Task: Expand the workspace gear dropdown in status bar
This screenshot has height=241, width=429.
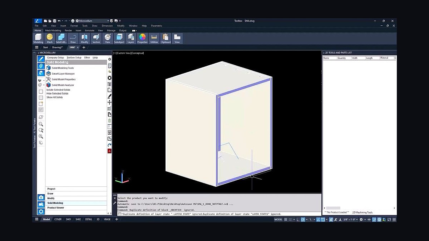Action: pos(365,220)
